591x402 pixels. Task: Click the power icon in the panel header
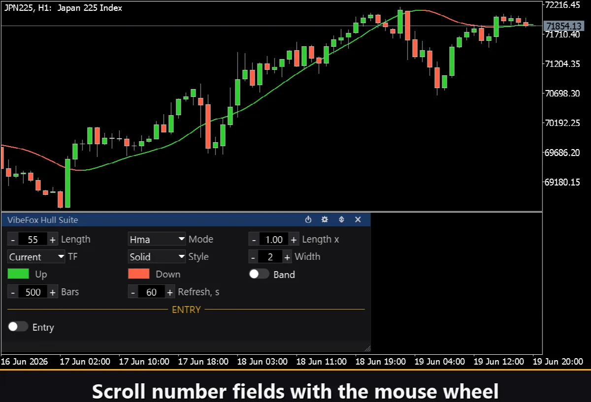pyautogui.click(x=308, y=219)
